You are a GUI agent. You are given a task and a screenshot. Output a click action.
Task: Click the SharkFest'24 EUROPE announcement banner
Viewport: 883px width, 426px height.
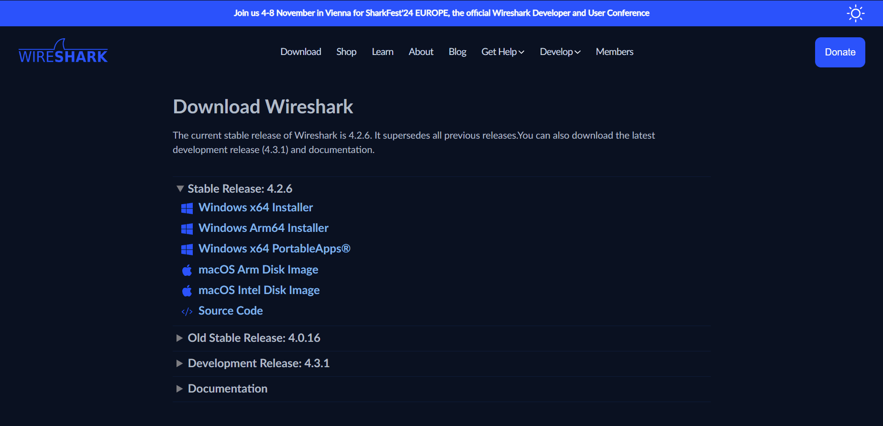[441, 13]
